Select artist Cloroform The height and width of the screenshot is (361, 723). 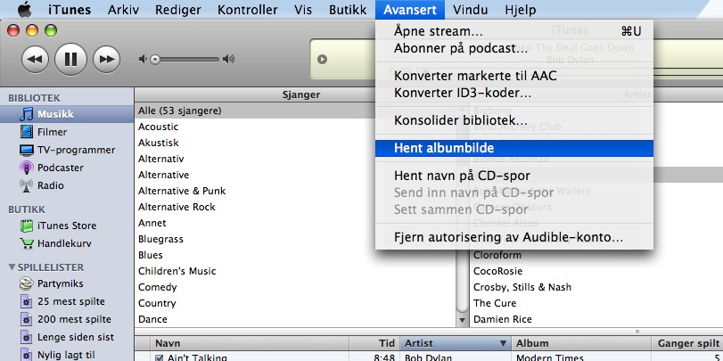pos(596,255)
